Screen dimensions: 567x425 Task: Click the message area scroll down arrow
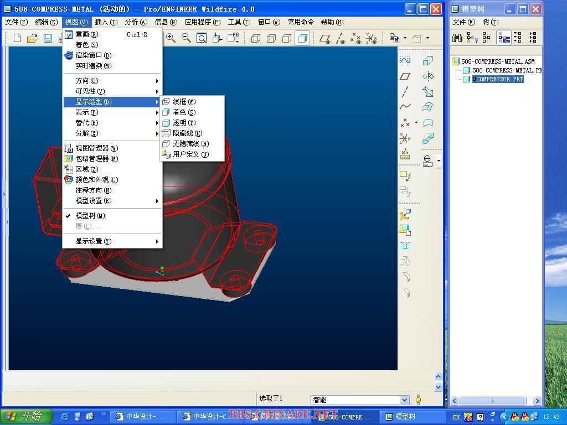pyautogui.click(x=439, y=387)
